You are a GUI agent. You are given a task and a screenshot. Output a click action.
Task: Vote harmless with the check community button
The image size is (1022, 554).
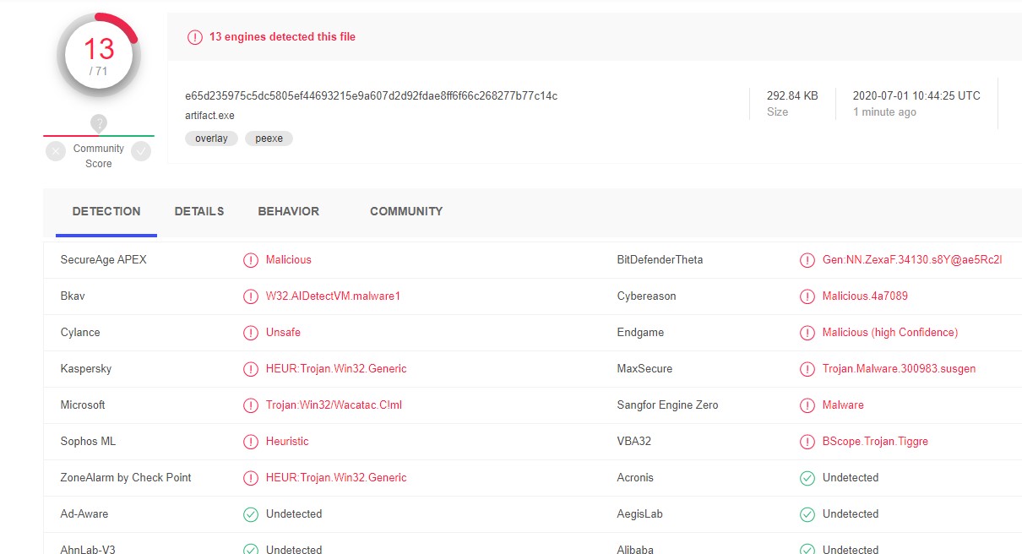tap(141, 151)
